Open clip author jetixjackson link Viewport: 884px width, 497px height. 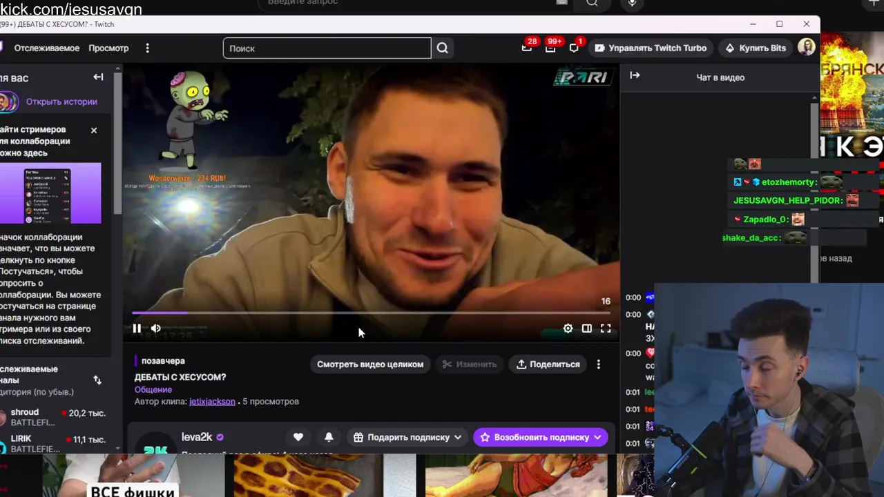coord(212,401)
